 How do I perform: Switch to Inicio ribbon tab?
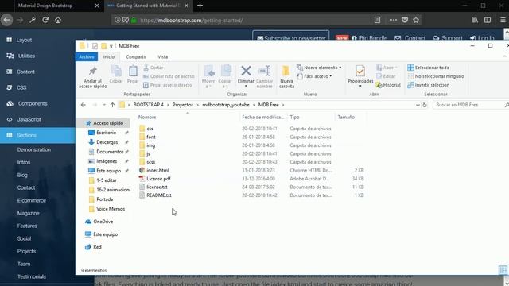[x=109, y=56]
